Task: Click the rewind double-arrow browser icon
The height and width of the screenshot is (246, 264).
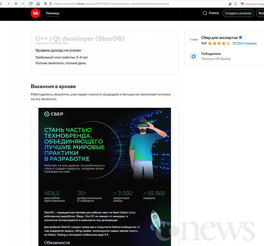Action: coord(16,4)
